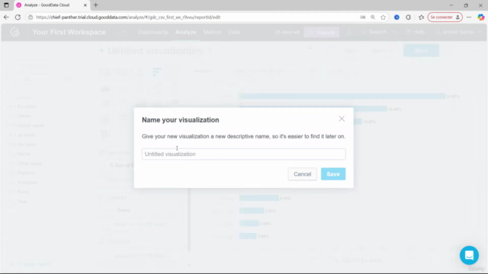Open the Help menu
Screen dimensions: 488x274
coord(415,32)
